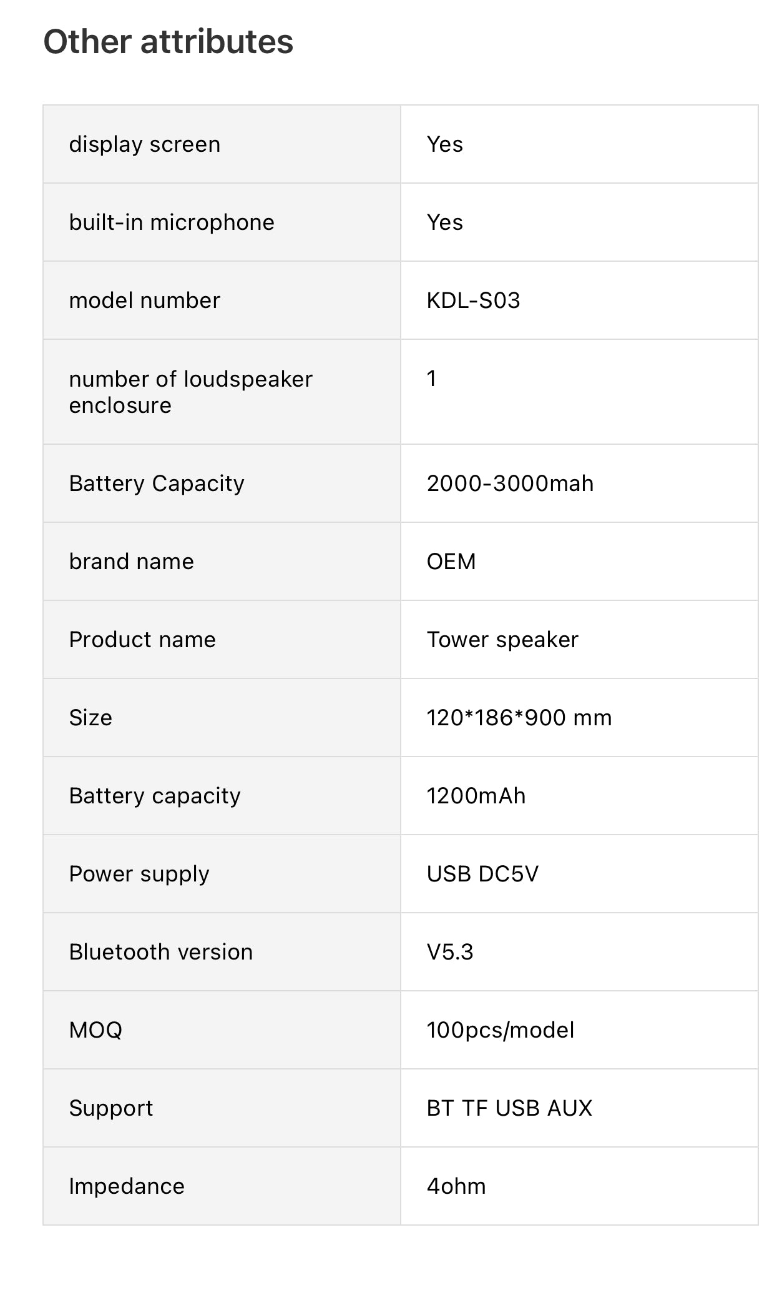This screenshot has width=777, height=1290.
Task: Click the "number of loudspeaker enclosure" label
Action: [190, 392]
